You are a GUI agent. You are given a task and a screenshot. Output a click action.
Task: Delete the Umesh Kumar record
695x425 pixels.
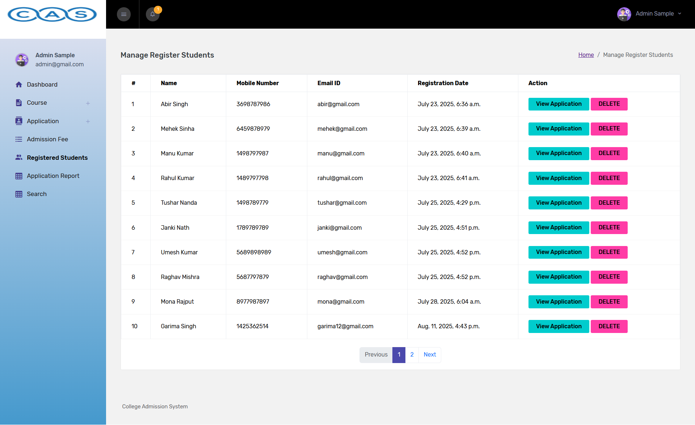tap(609, 252)
